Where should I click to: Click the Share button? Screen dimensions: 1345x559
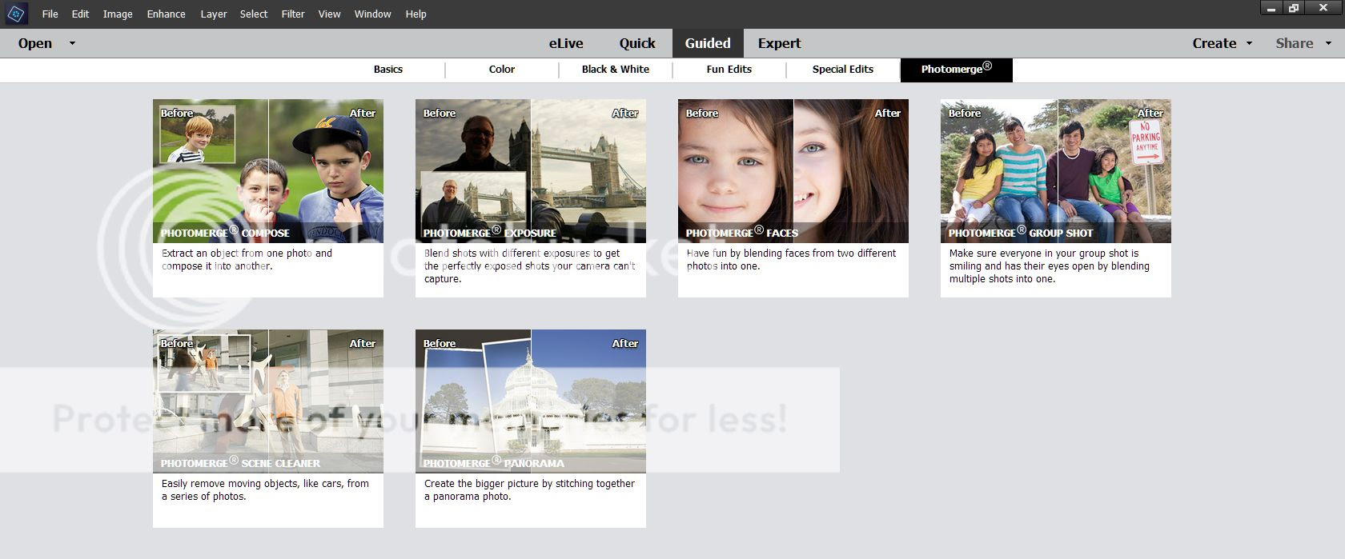coord(1295,43)
